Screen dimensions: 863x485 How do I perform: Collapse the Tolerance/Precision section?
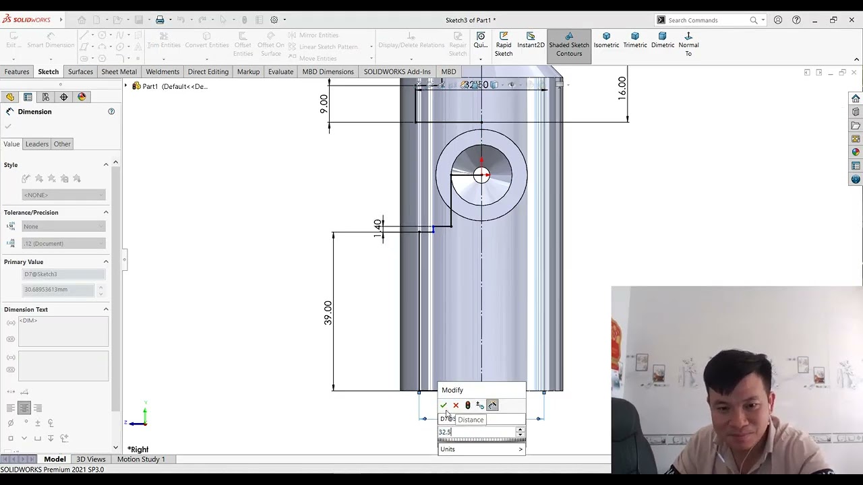[106, 213]
